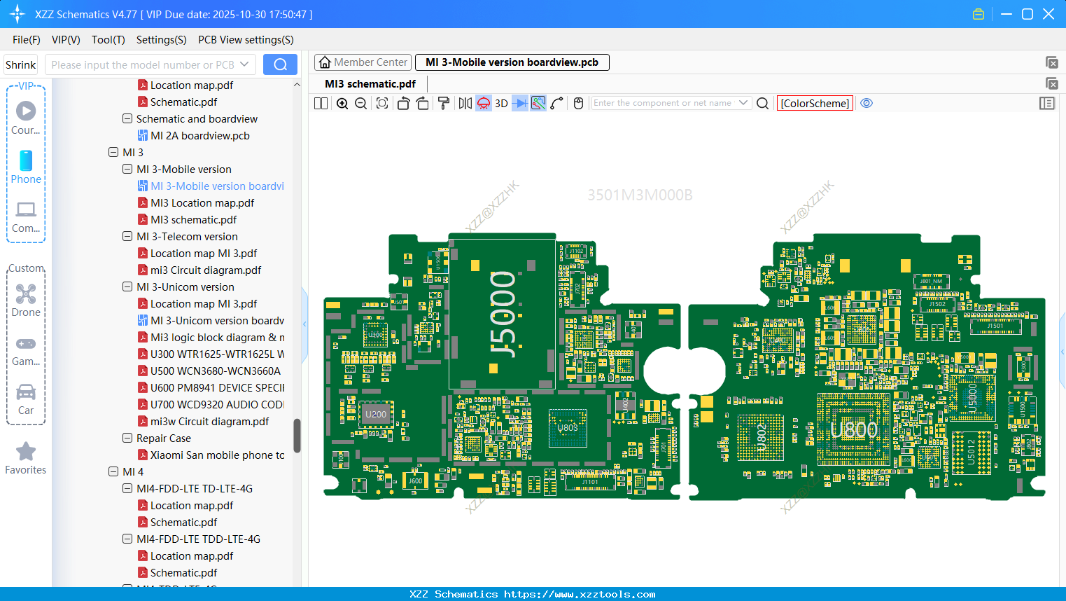The width and height of the screenshot is (1066, 601).
Task: Click the Member Center button
Action: pyautogui.click(x=363, y=62)
